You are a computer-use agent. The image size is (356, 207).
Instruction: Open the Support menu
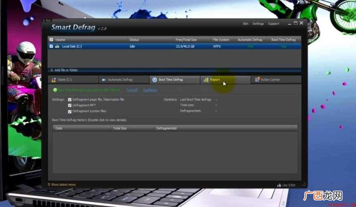[x=273, y=24]
